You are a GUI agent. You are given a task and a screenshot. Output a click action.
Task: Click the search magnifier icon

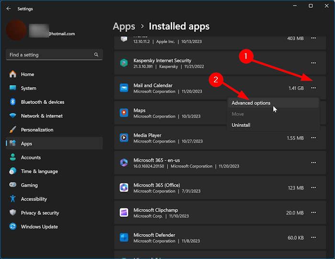(96, 55)
